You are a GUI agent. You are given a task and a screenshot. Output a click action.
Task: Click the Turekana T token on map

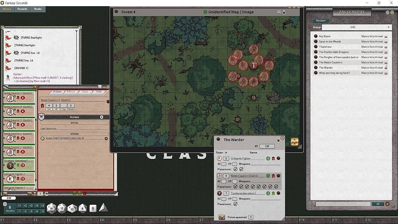254,65
